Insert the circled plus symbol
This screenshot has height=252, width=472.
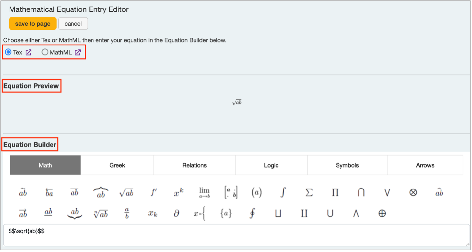tap(382, 214)
